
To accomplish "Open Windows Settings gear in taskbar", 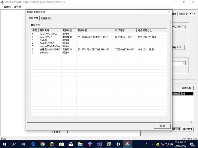I will coord(118,144).
